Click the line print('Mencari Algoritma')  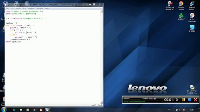coord(21,14)
